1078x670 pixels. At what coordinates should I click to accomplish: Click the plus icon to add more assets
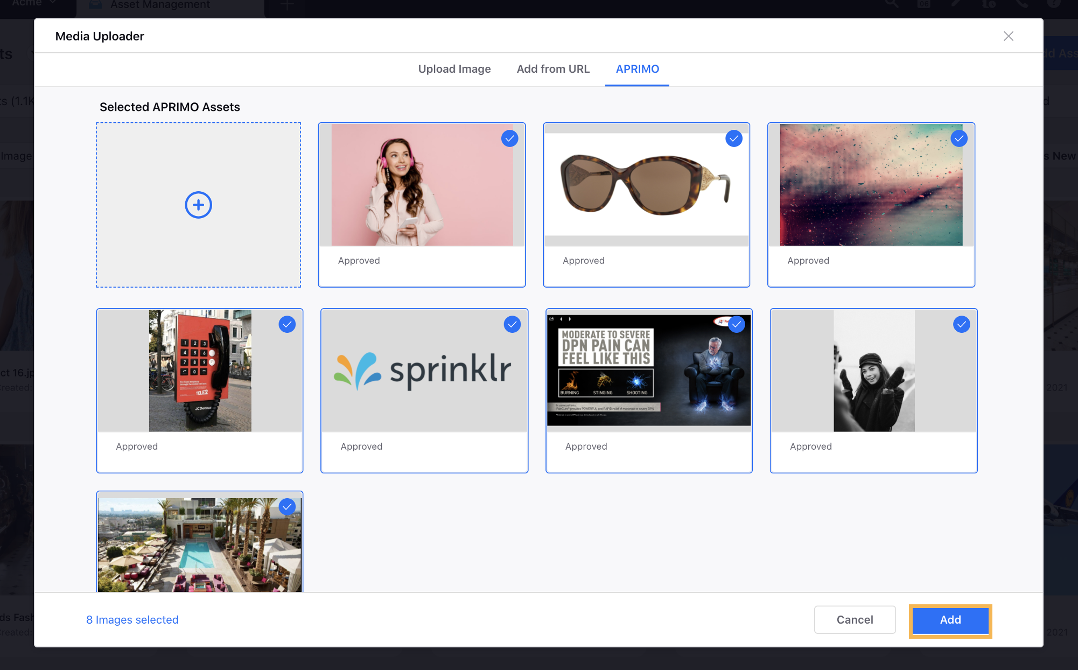(198, 205)
